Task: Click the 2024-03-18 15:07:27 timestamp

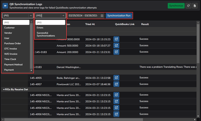Action: 98,46
